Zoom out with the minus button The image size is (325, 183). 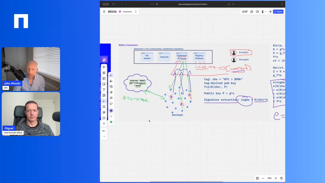(x=263, y=178)
